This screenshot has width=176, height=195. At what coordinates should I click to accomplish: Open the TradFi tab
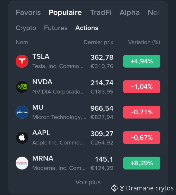[101, 12]
